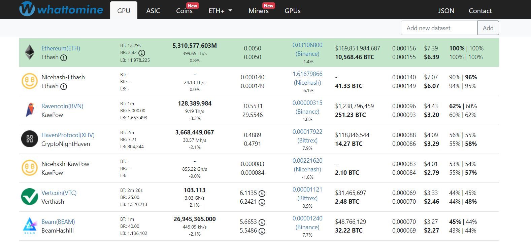Click the Beam triangle logo

(x=30, y=226)
